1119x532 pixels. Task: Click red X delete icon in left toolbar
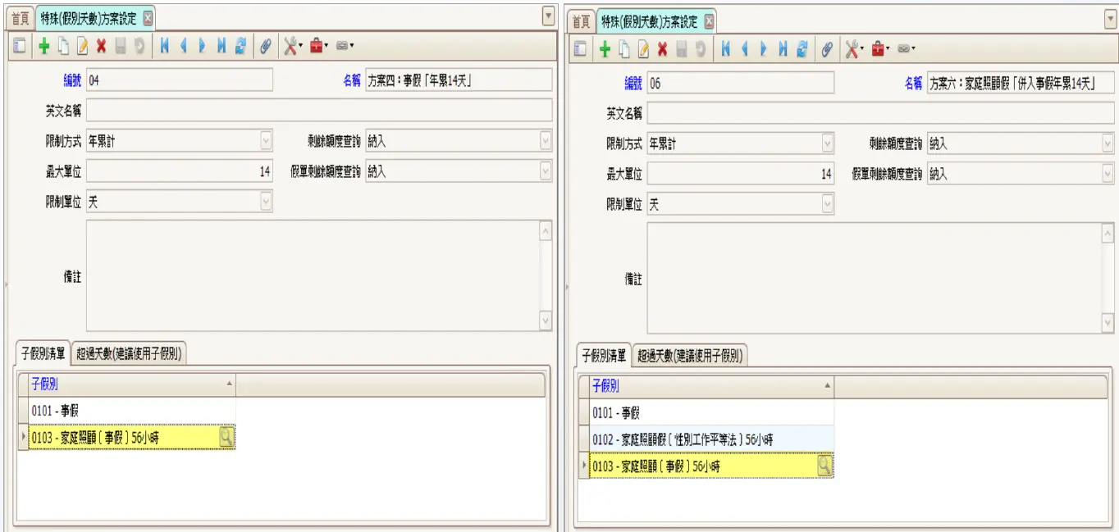click(102, 47)
